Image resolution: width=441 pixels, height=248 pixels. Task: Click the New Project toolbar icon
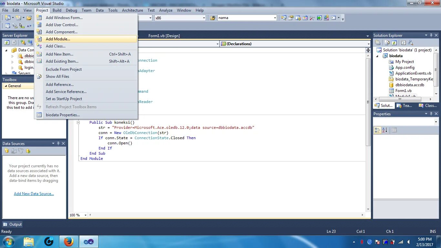[7, 18]
